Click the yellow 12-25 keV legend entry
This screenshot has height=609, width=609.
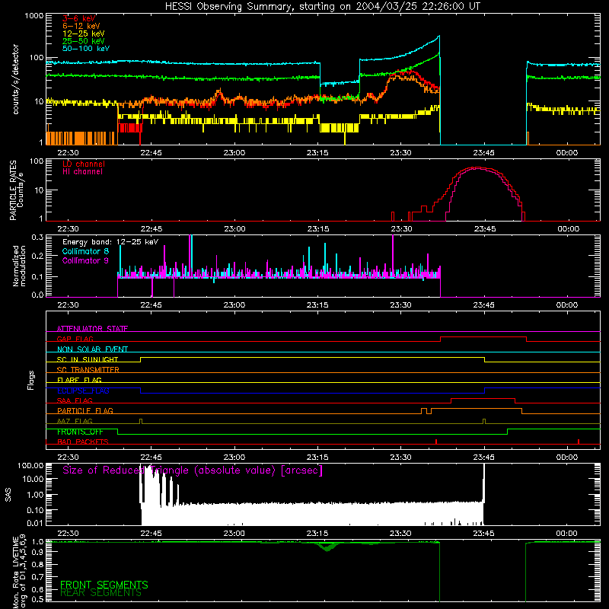(x=84, y=33)
